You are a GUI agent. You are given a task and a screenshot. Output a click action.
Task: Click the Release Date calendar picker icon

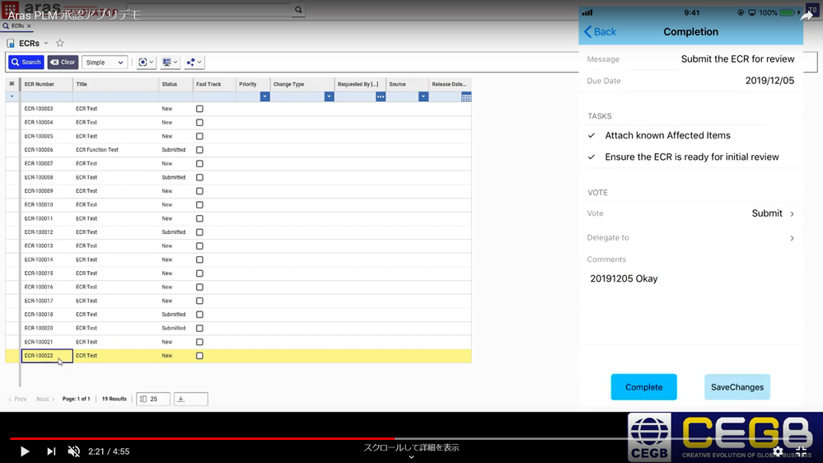click(x=465, y=97)
